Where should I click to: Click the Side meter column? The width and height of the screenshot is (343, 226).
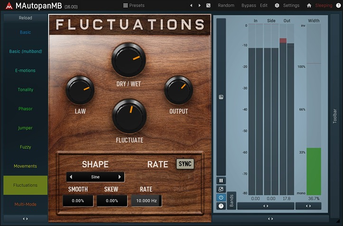[271, 109]
